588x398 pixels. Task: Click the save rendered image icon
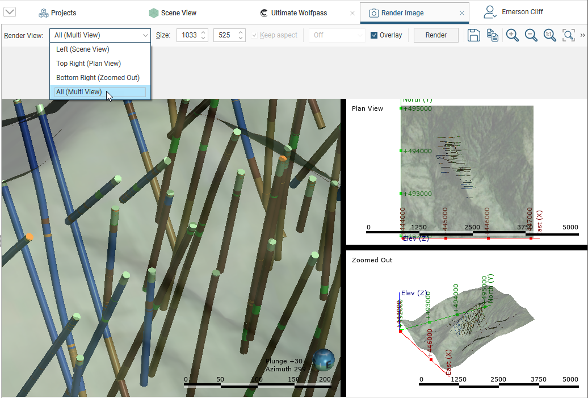(474, 35)
